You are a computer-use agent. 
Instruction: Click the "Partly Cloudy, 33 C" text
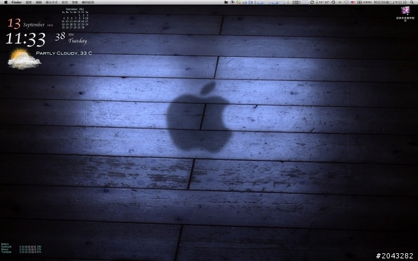64,54
